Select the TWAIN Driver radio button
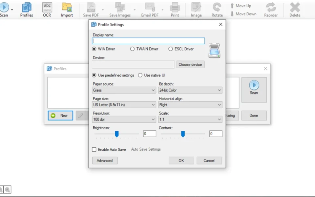The width and height of the screenshot is (315, 197). coord(132,49)
